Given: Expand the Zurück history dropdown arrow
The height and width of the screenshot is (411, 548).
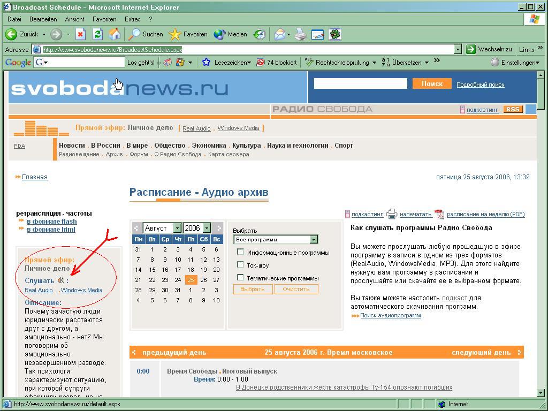Looking at the screenshot, I should (x=44, y=35).
